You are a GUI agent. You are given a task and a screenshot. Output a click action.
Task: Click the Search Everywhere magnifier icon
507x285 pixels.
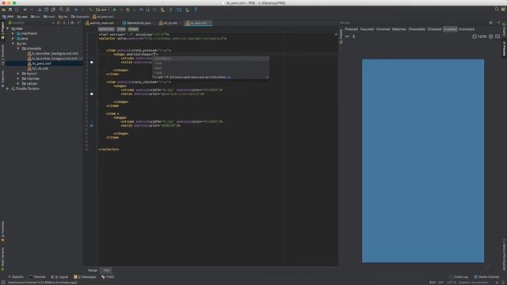497,9
